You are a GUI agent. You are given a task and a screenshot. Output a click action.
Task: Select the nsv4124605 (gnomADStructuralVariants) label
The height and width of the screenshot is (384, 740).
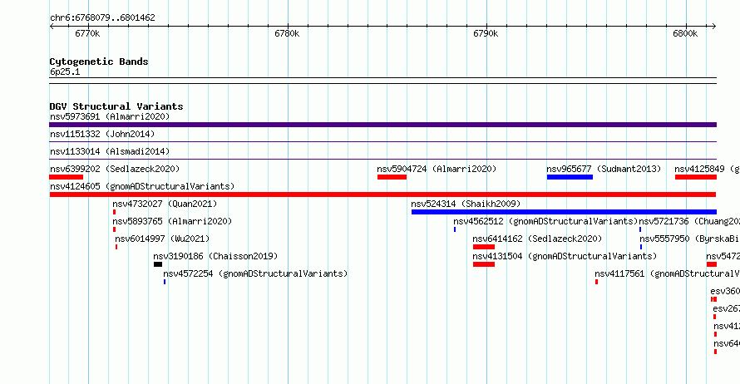142,186
